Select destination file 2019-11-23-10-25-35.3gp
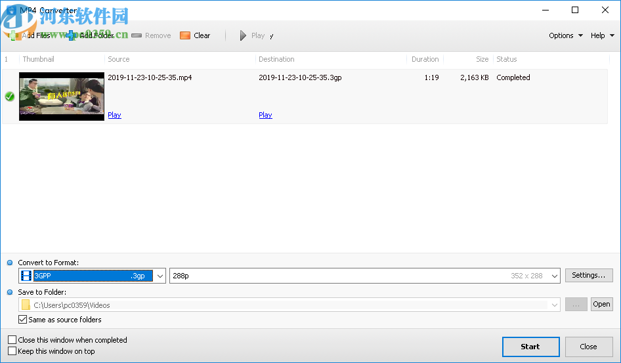Viewport: 621px width, 363px height. point(300,77)
